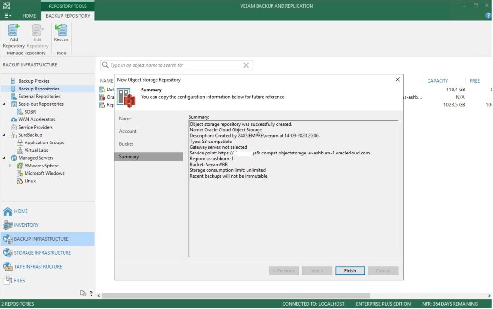Click the Managed Servers icon

[13, 158]
